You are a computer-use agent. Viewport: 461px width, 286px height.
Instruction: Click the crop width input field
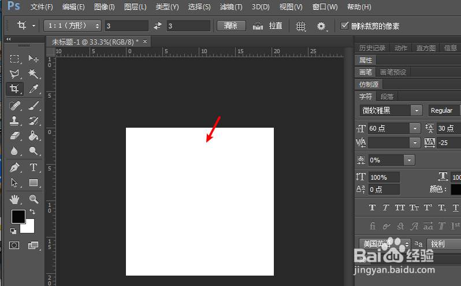[127, 26]
